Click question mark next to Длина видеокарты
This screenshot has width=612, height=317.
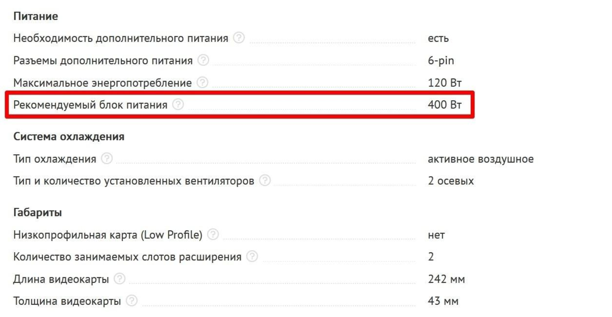[119, 279]
